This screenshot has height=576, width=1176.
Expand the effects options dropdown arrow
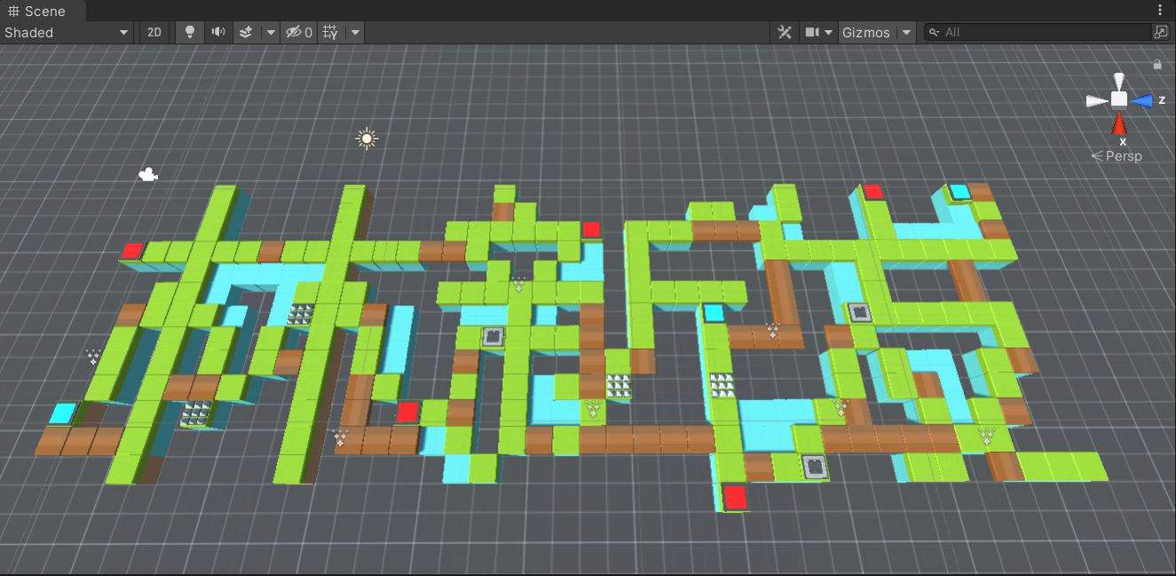tap(271, 32)
